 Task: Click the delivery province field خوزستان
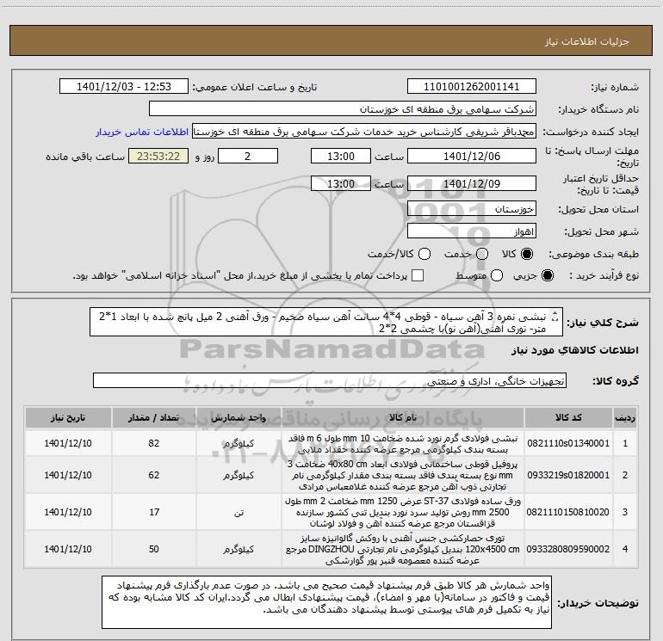[x=472, y=209]
